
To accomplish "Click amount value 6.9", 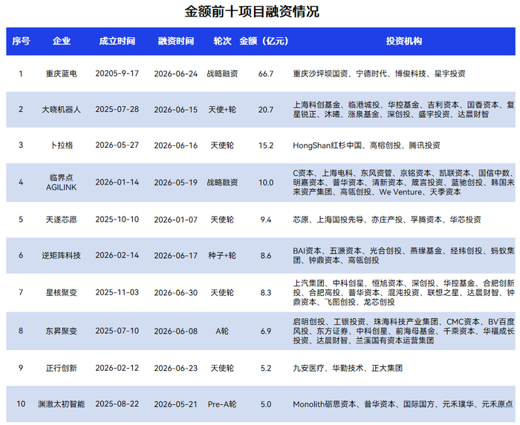I will point(266,331).
